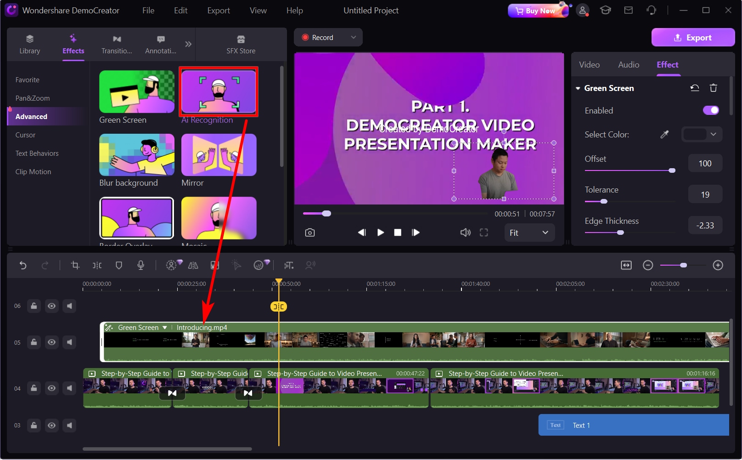Screen dimensions: 742x460
Task: Take a snapshot of the preview
Action: coord(310,233)
